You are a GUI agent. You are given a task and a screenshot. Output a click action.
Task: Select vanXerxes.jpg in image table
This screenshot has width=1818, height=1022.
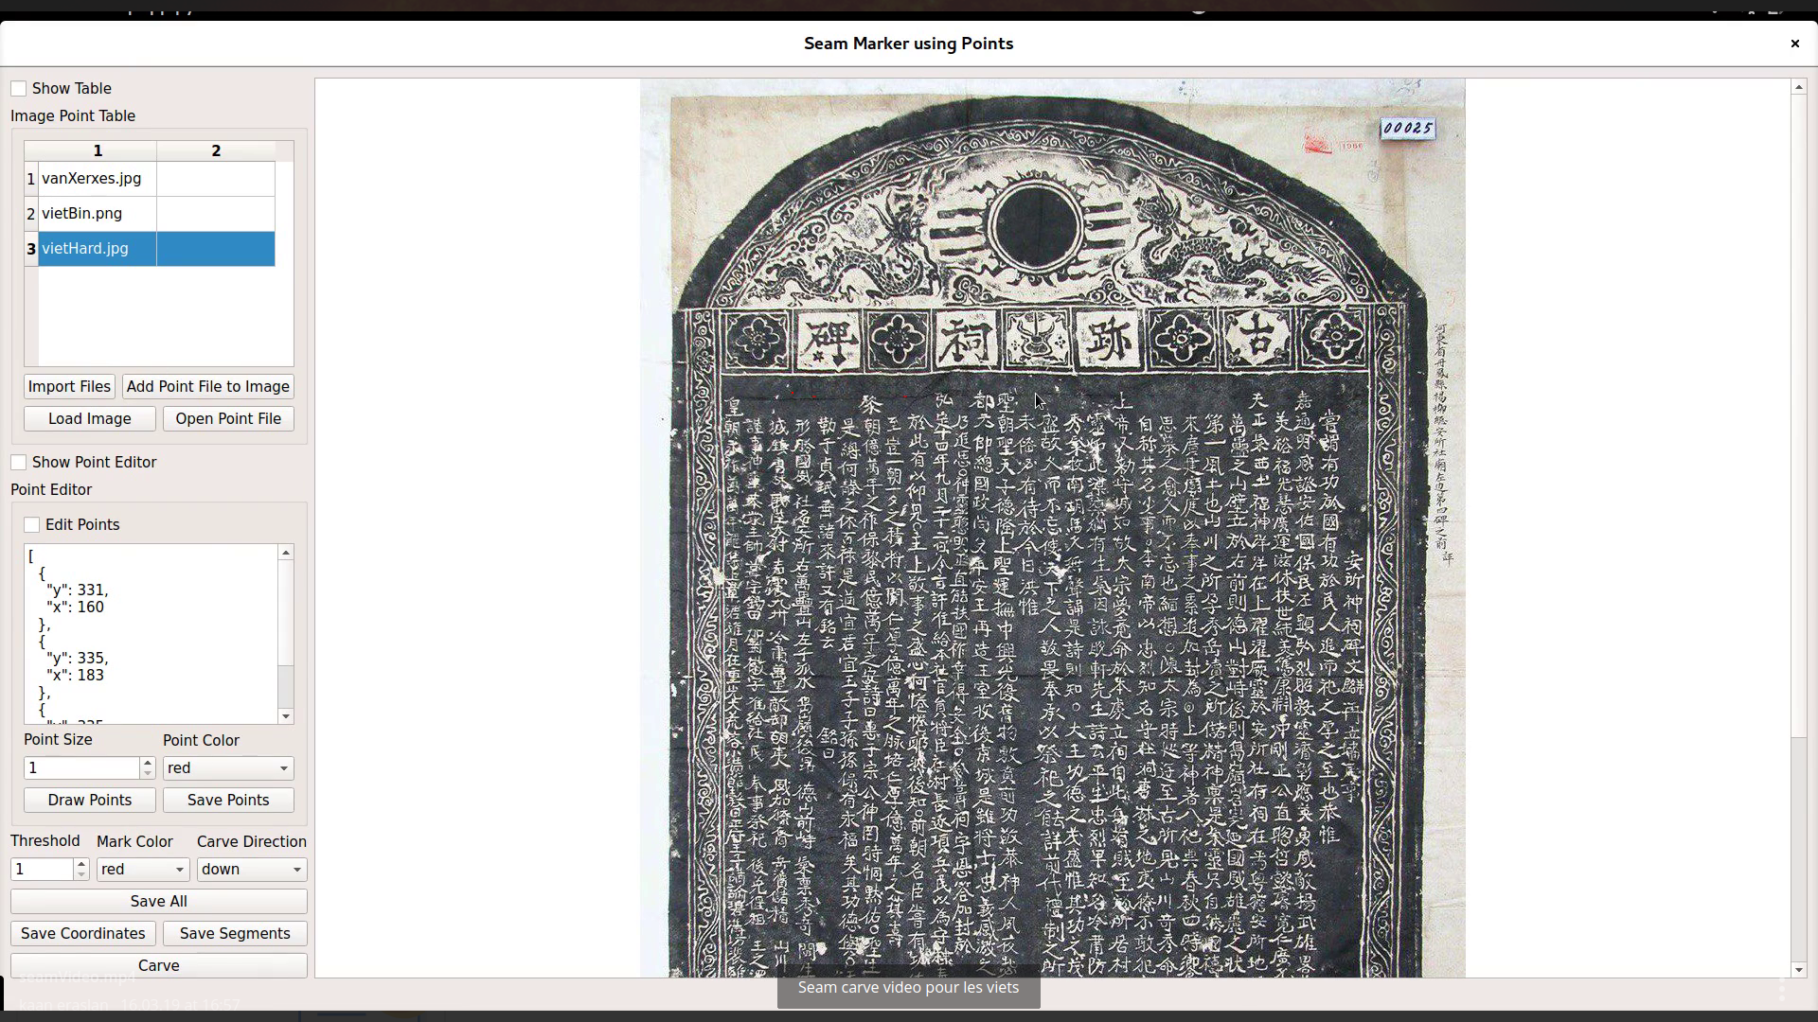[92, 179]
